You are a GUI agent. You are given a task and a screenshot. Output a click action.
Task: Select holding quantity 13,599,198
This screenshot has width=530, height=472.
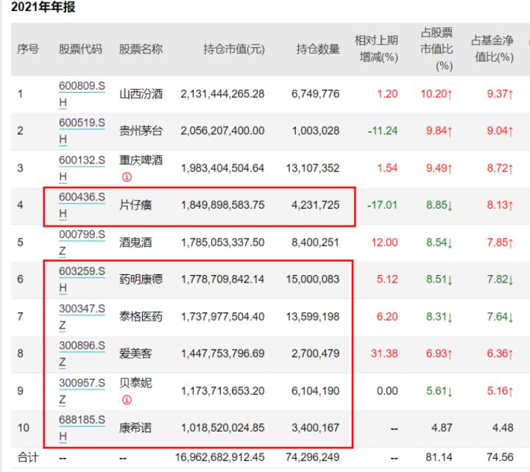point(313,317)
